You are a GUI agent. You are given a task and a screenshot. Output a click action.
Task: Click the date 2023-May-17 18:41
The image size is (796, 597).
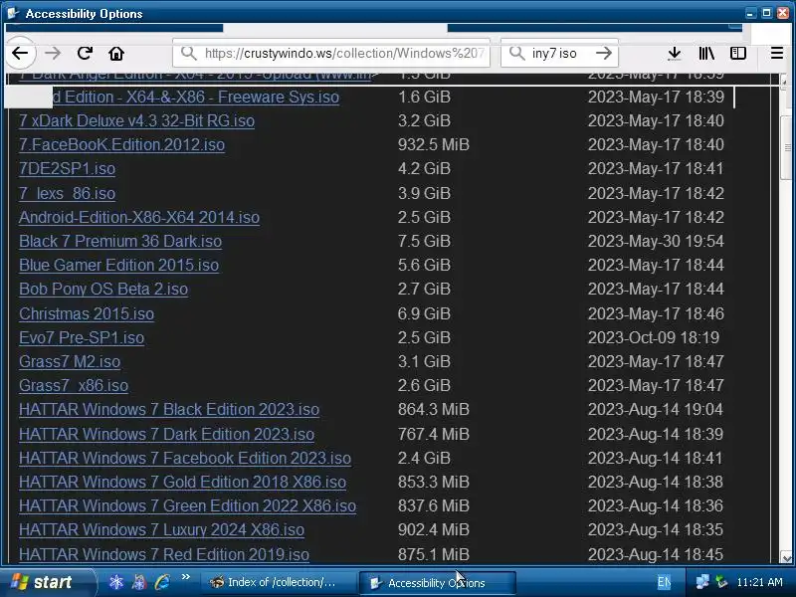[x=656, y=168]
